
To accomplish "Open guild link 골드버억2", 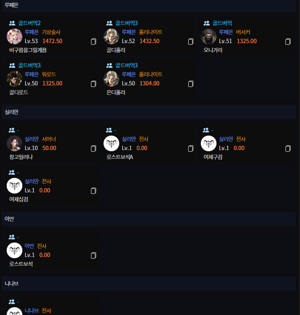I will [29, 23].
